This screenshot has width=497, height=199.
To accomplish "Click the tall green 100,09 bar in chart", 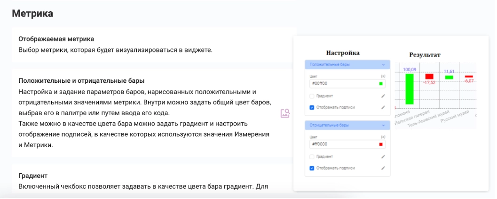I will coord(409,89).
